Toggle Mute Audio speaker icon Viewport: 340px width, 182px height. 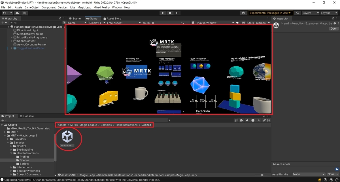pyautogui.click(x=237, y=23)
